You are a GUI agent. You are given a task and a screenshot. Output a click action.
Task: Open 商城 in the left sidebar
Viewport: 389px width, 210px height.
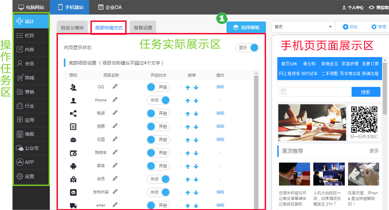31,78
